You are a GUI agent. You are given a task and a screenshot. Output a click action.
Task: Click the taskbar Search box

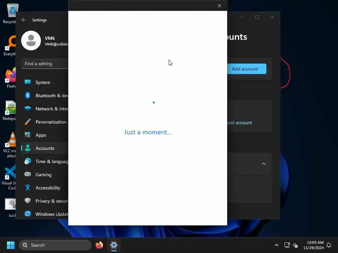point(55,245)
